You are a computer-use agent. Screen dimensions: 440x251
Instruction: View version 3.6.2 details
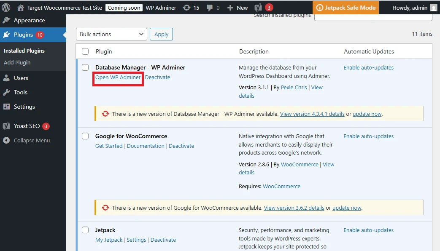click(x=294, y=208)
